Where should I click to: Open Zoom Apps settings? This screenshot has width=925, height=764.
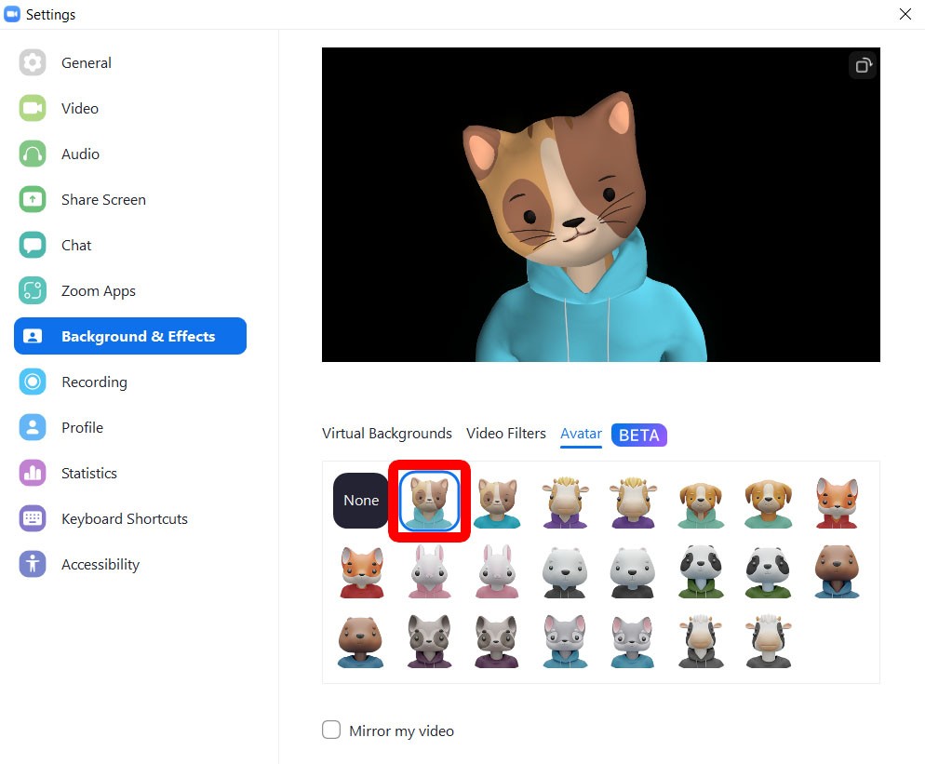(x=98, y=290)
